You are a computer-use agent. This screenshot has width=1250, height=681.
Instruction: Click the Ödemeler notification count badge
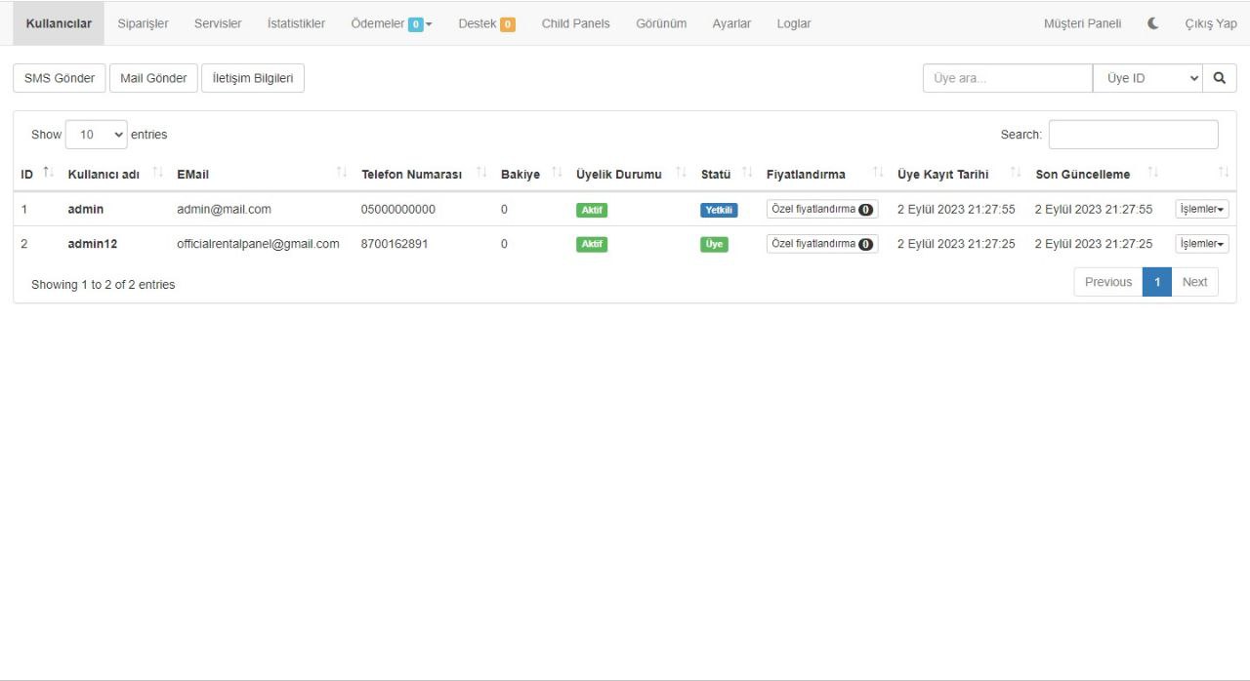(415, 24)
